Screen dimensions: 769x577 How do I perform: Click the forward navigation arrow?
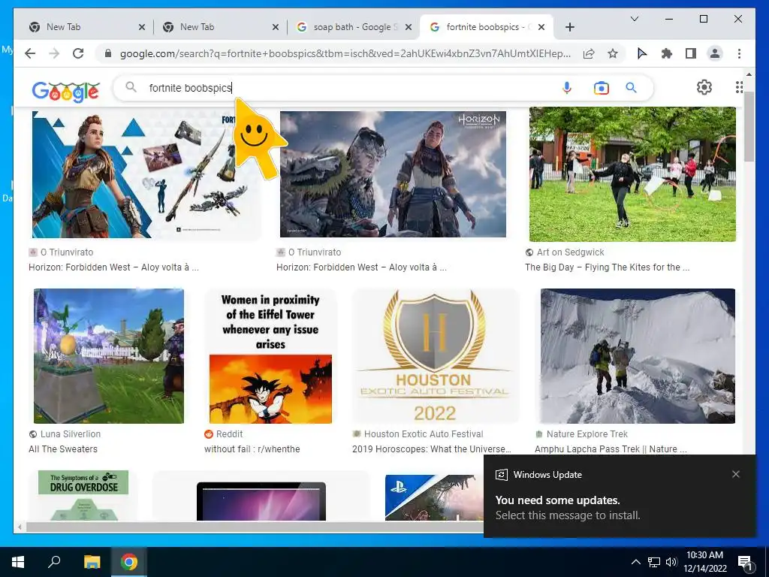click(x=54, y=53)
